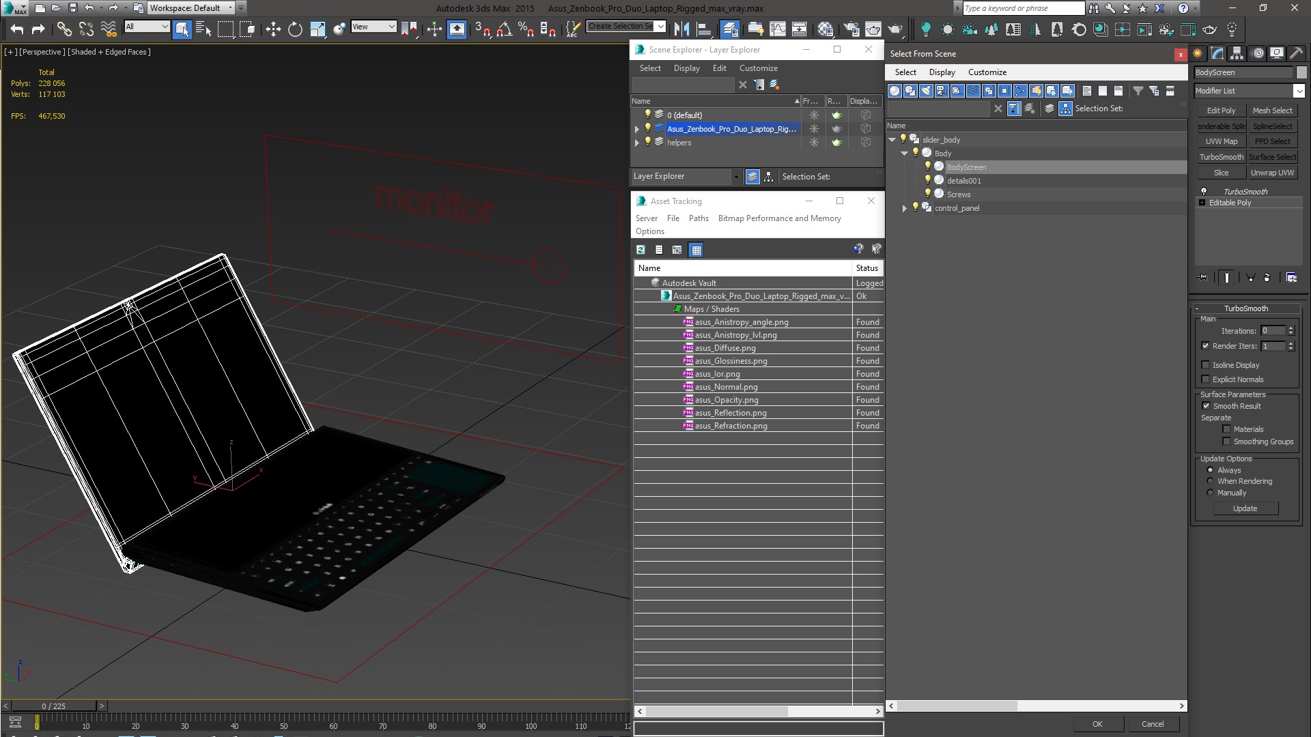Click the Cancel button

[x=1153, y=724]
